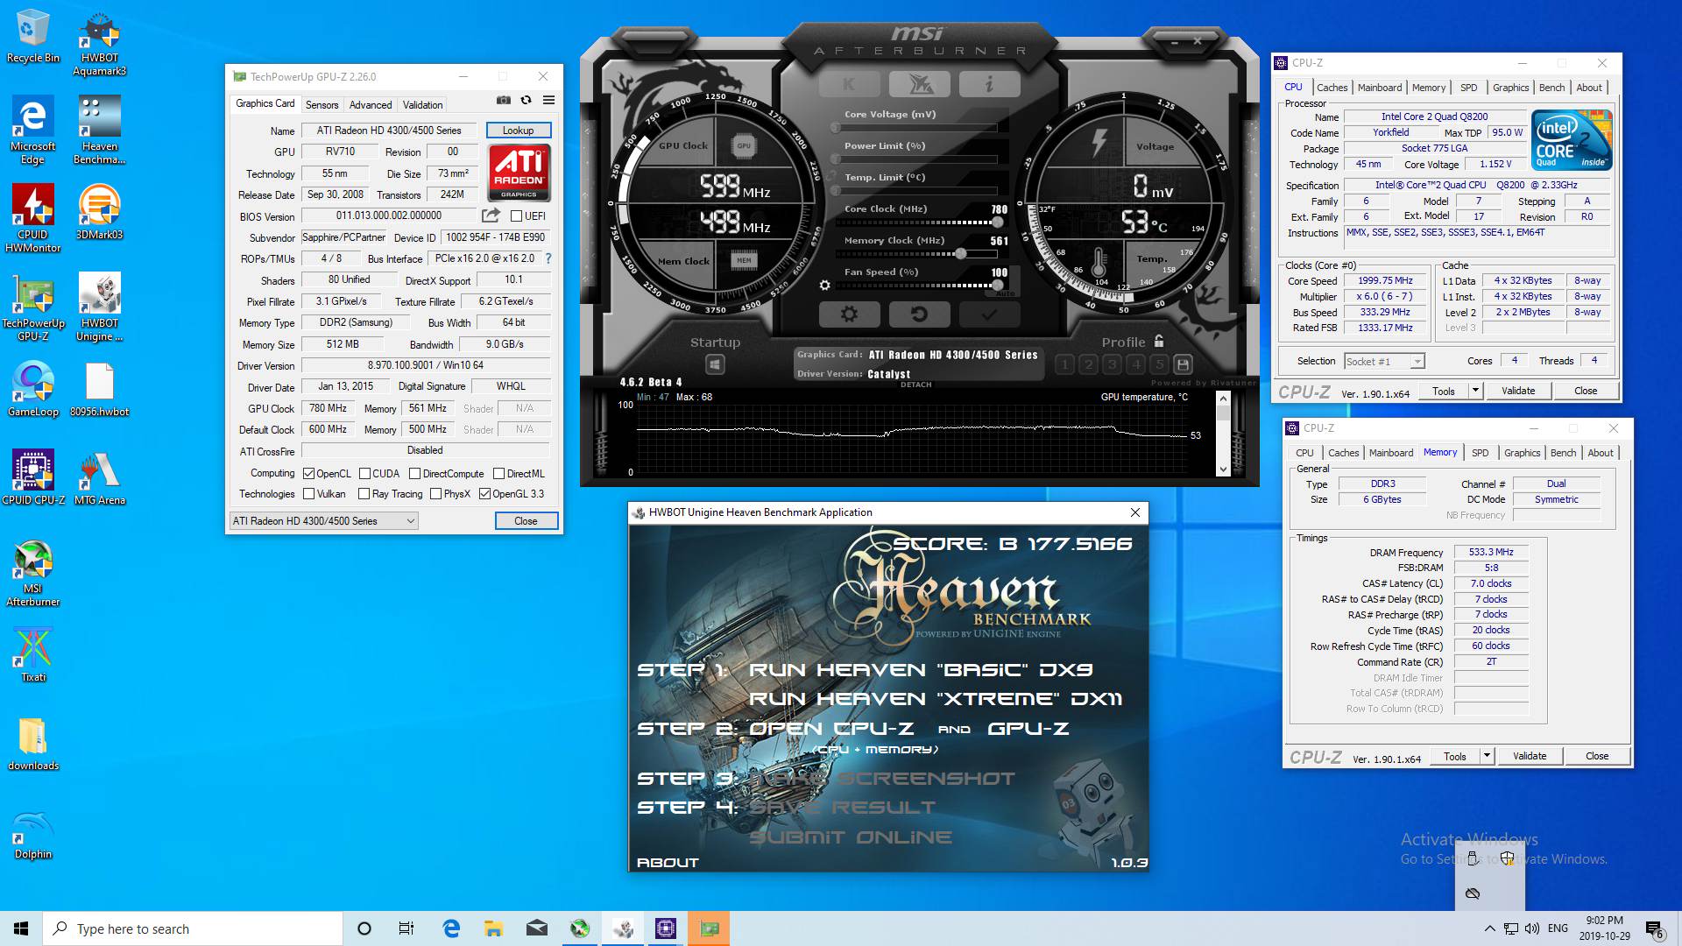This screenshot has width=1682, height=946.
Task: Launch MTG Arena desktop shortcut
Action: [100, 477]
